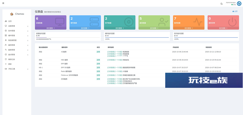Click the 正常 status badge for AD服务
243x115 pixels.
(98, 52)
